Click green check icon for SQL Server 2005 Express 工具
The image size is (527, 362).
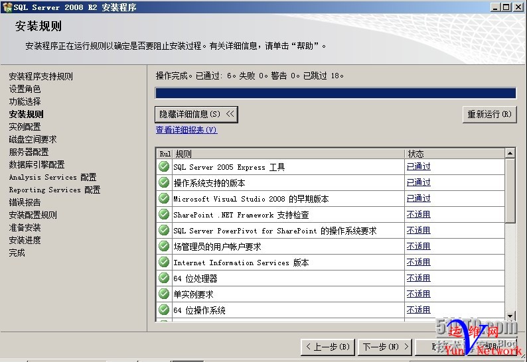coord(164,166)
